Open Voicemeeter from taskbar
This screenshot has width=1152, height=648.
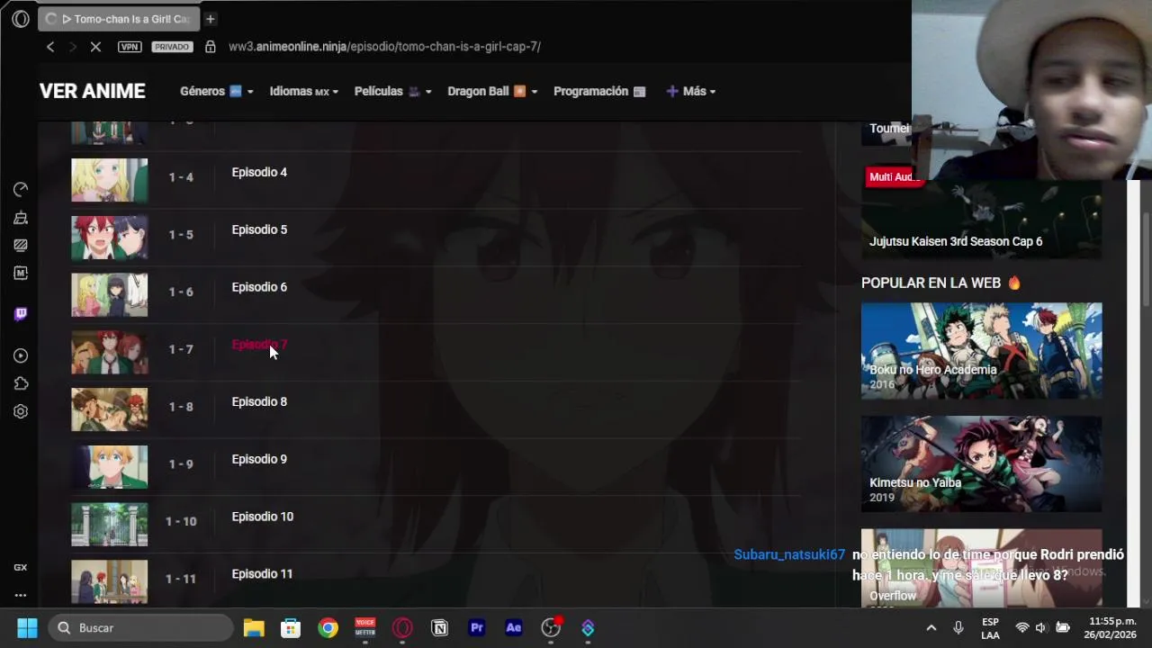tap(364, 627)
